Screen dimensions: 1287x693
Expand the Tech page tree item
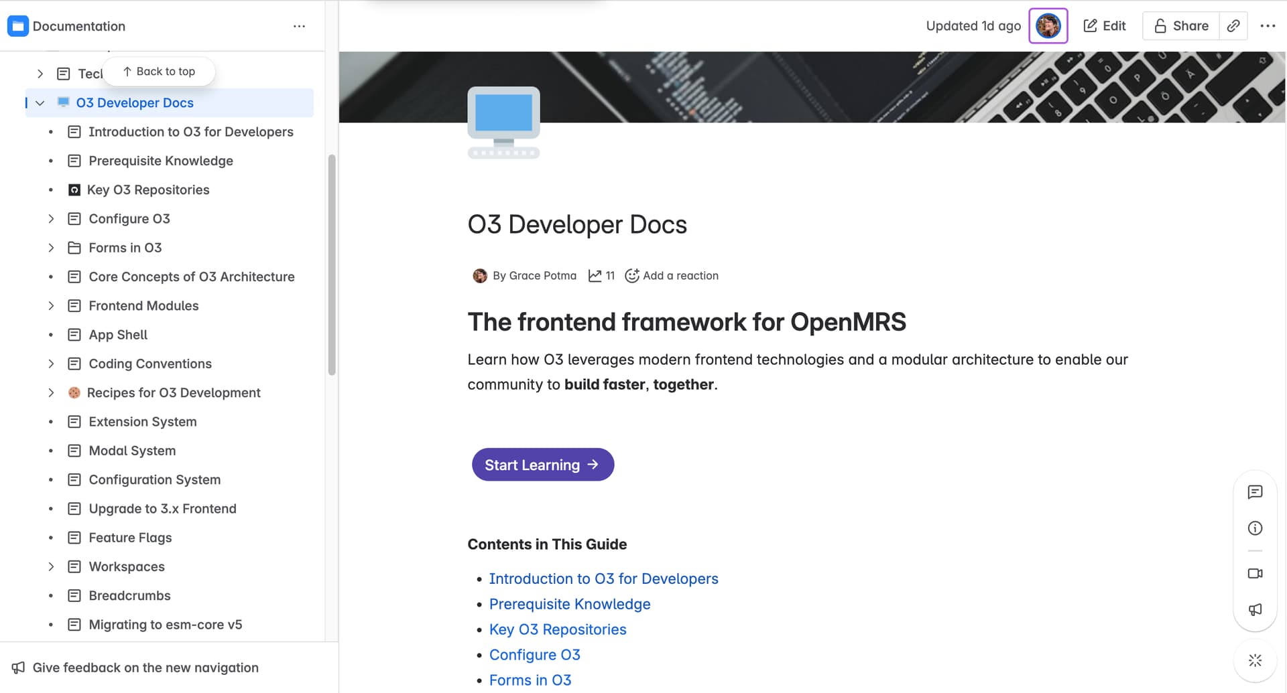40,74
